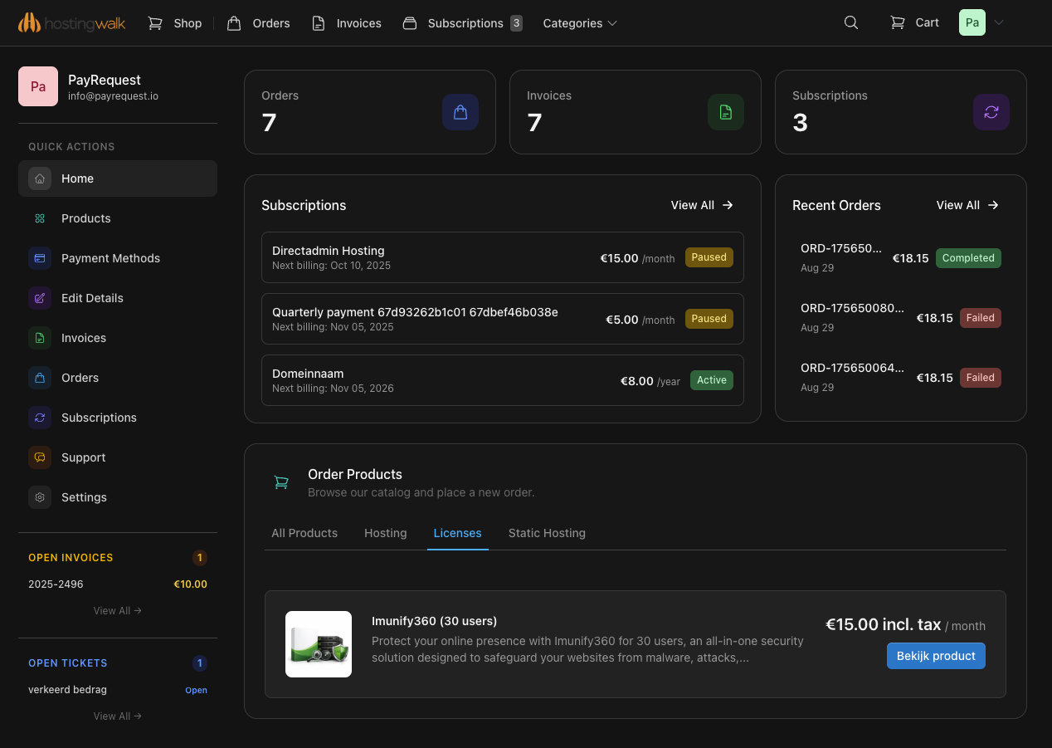Expand order ORD-175650080 details

[853, 308]
